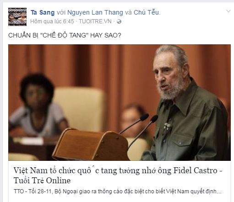Click the blurred woman in photo background
The width and height of the screenshot is (234, 202).
(x=38, y=106)
